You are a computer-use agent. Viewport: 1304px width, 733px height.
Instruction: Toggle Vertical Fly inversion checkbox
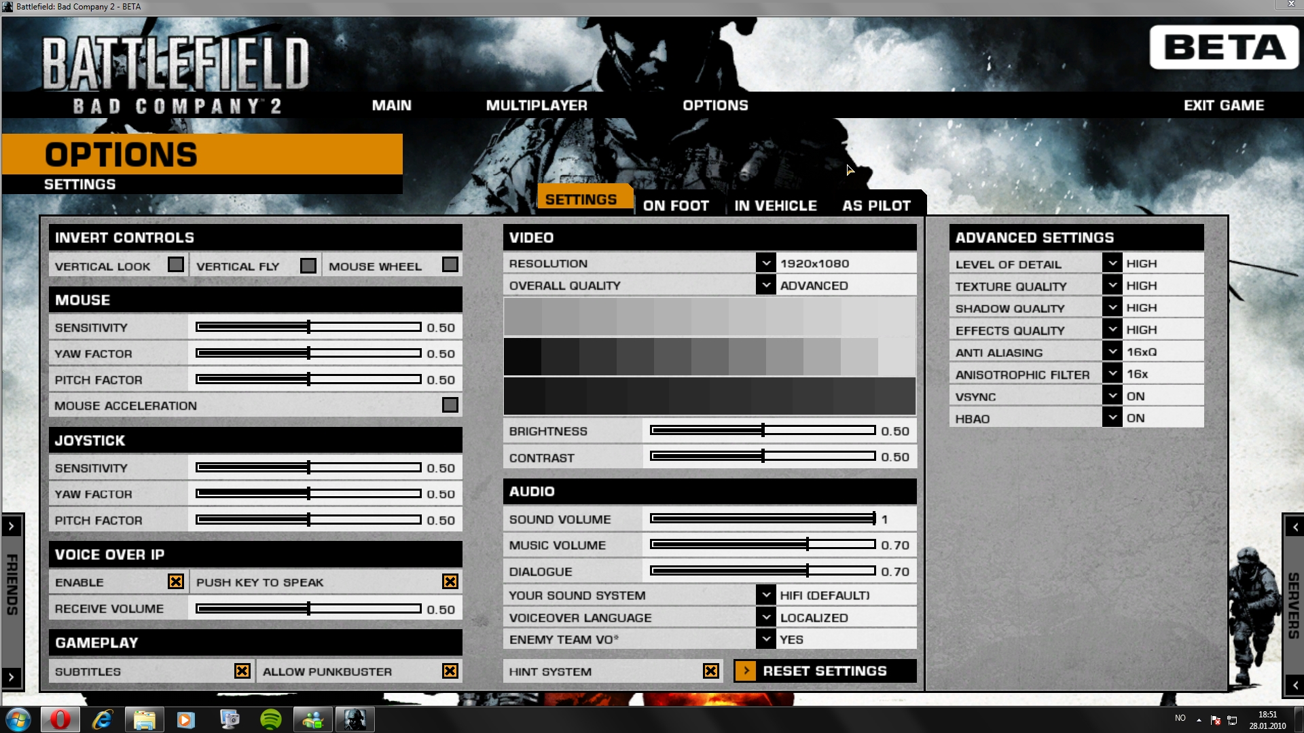pyautogui.click(x=308, y=265)
